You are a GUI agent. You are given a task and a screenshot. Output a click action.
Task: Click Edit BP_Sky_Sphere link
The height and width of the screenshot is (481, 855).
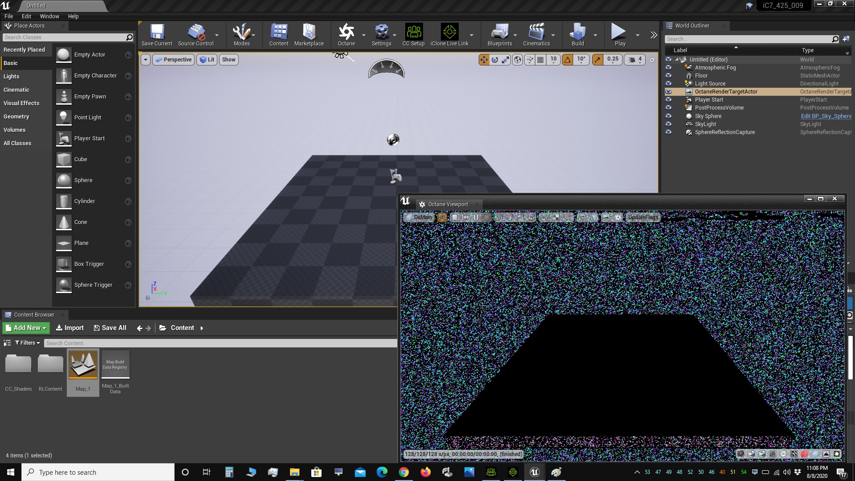826,116
